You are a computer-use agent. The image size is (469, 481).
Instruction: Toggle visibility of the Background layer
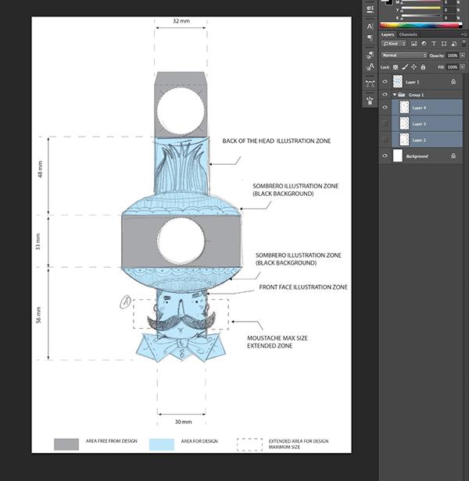(385, 156)
